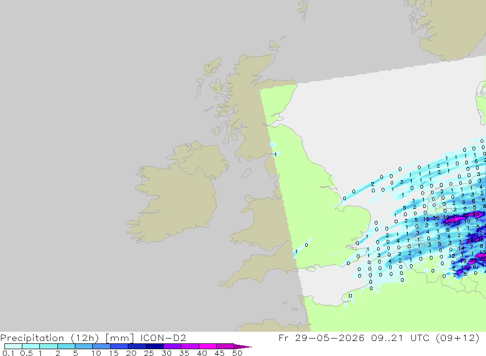This screenshot has height=356, width=486.
Task: Click the "(12h)" interval text
Action: [x=85, y=338]
